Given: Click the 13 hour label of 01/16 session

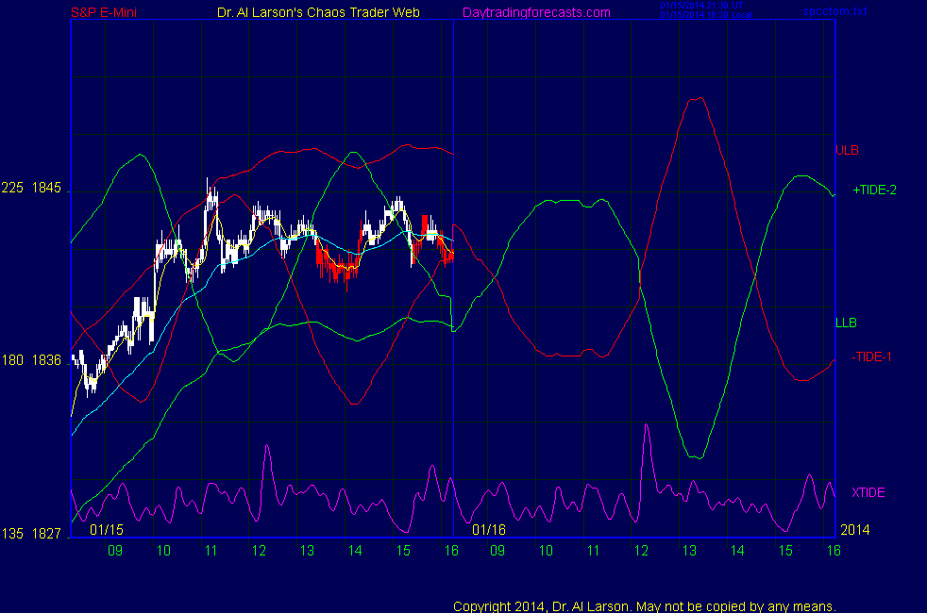Looking at the screenshot, I should pos(689,551).
